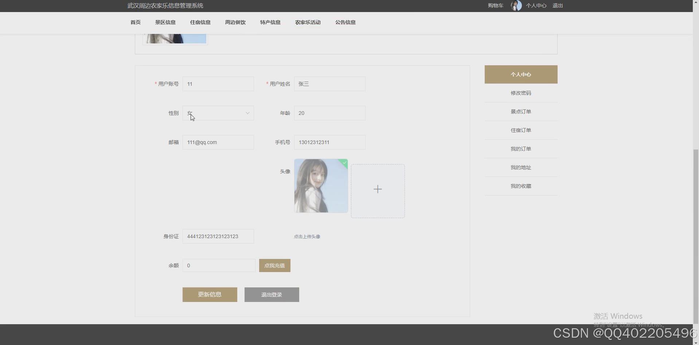The width and height of the screenshot is (699, 345).
Task: Open the shopping cart 购物车
Action: (x=495, y=5)
